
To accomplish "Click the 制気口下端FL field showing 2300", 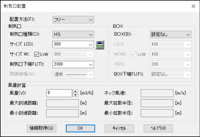I will pyautogui.click(x=70, y=64).
